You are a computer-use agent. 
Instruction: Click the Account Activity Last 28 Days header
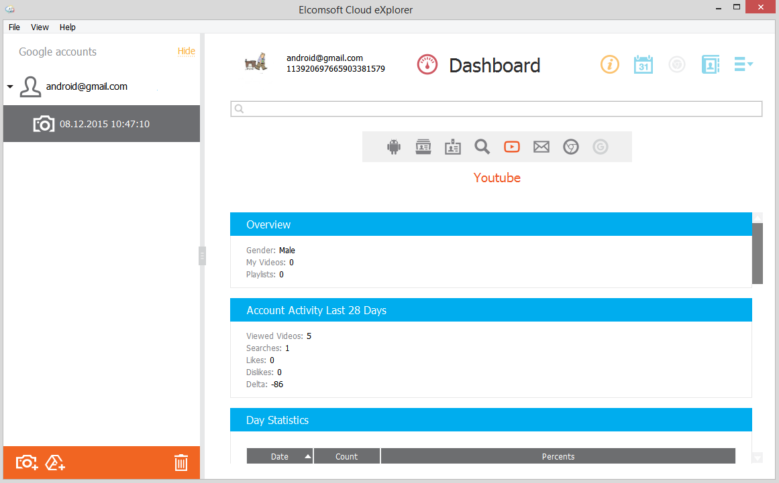click(x=491, y=310)
